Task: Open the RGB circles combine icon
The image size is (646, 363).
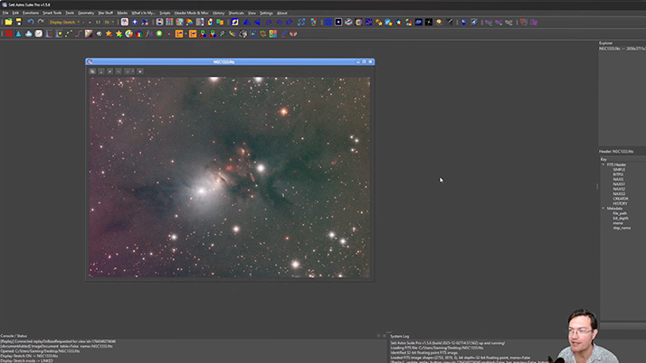Action: 203,33
